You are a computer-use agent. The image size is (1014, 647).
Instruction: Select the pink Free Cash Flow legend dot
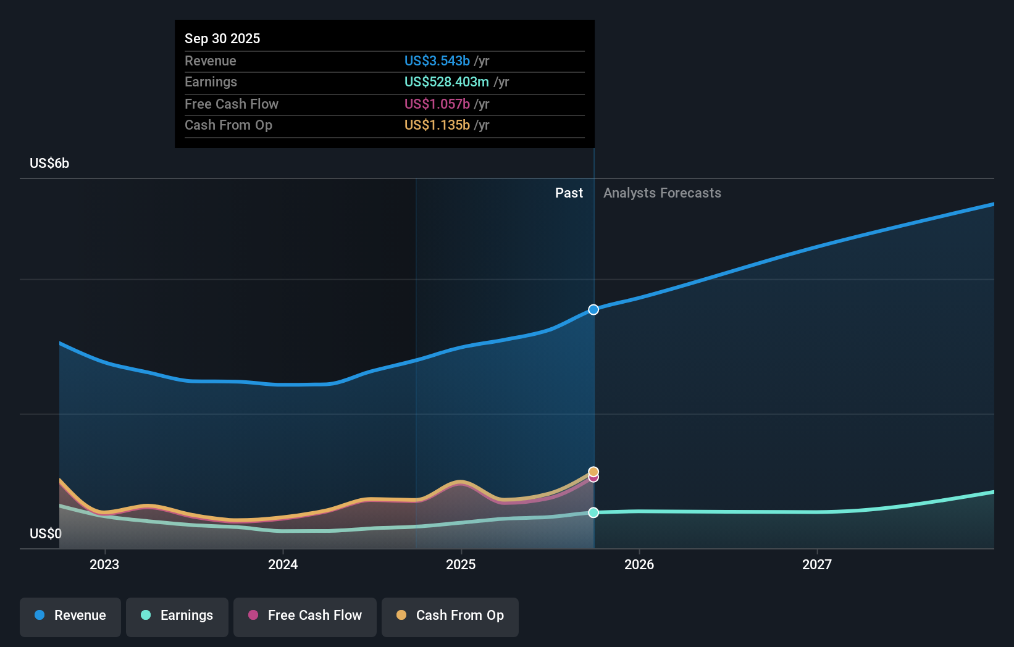(253, 616)
